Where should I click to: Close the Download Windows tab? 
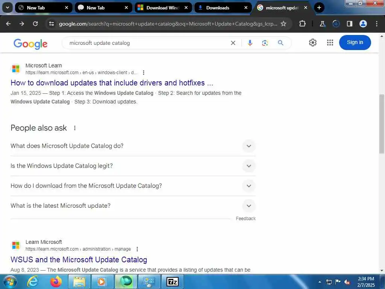pos(186,8)
